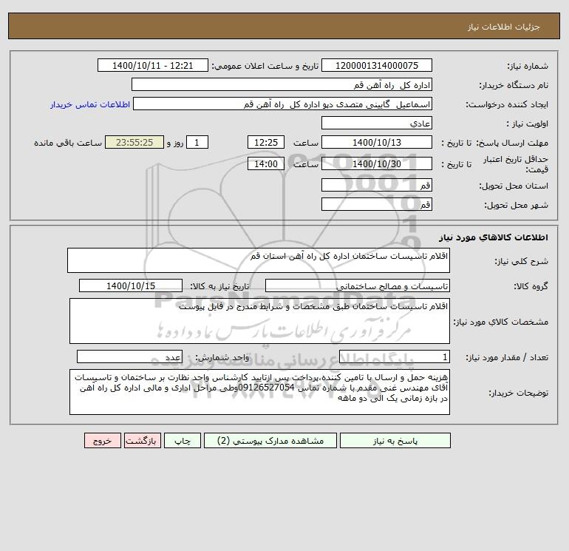Click the validity time field 14:00

coord(266,163)
